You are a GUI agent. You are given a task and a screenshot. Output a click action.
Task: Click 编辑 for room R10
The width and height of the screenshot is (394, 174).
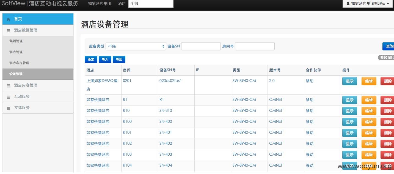(369, 111)
